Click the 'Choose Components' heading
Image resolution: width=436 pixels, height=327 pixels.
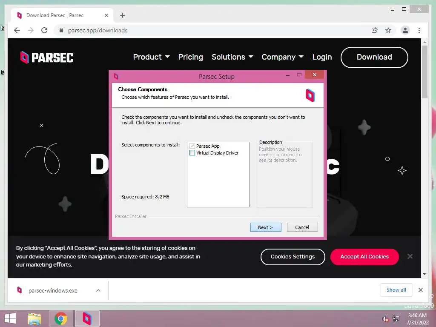143,89
